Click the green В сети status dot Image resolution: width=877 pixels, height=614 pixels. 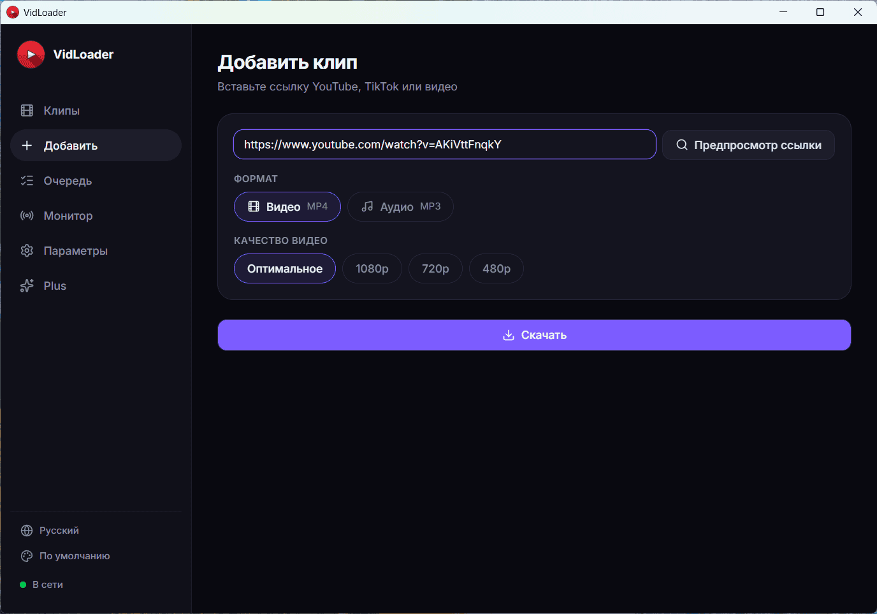pyautogui.click(x=23, y=585)
